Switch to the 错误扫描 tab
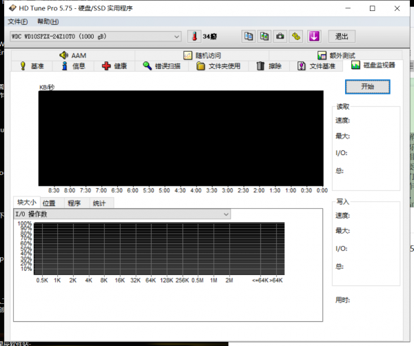Screen dimensions: 414x346 [x=161, y=66]
